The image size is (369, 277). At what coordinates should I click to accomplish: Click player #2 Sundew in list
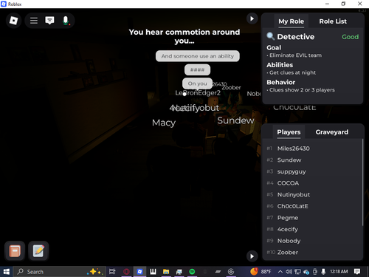coord(312,160)
